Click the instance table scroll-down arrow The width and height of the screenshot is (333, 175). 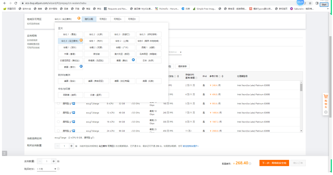301,131
